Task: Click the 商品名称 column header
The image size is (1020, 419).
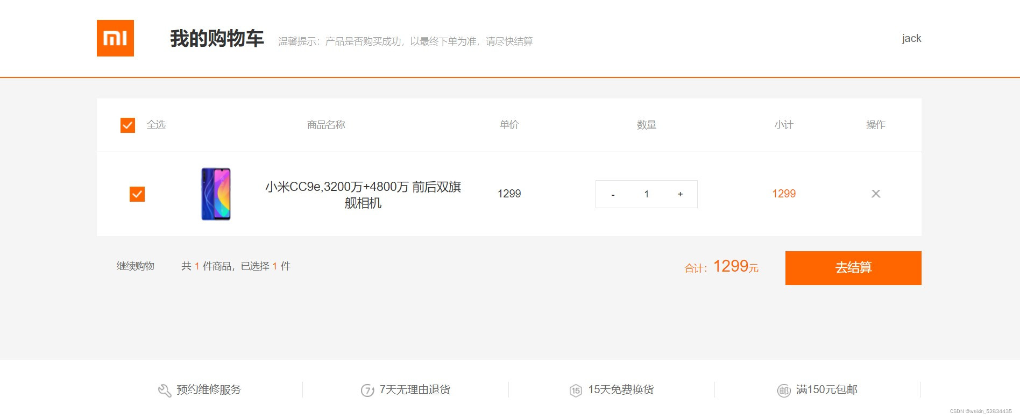Action: (326, 125)
